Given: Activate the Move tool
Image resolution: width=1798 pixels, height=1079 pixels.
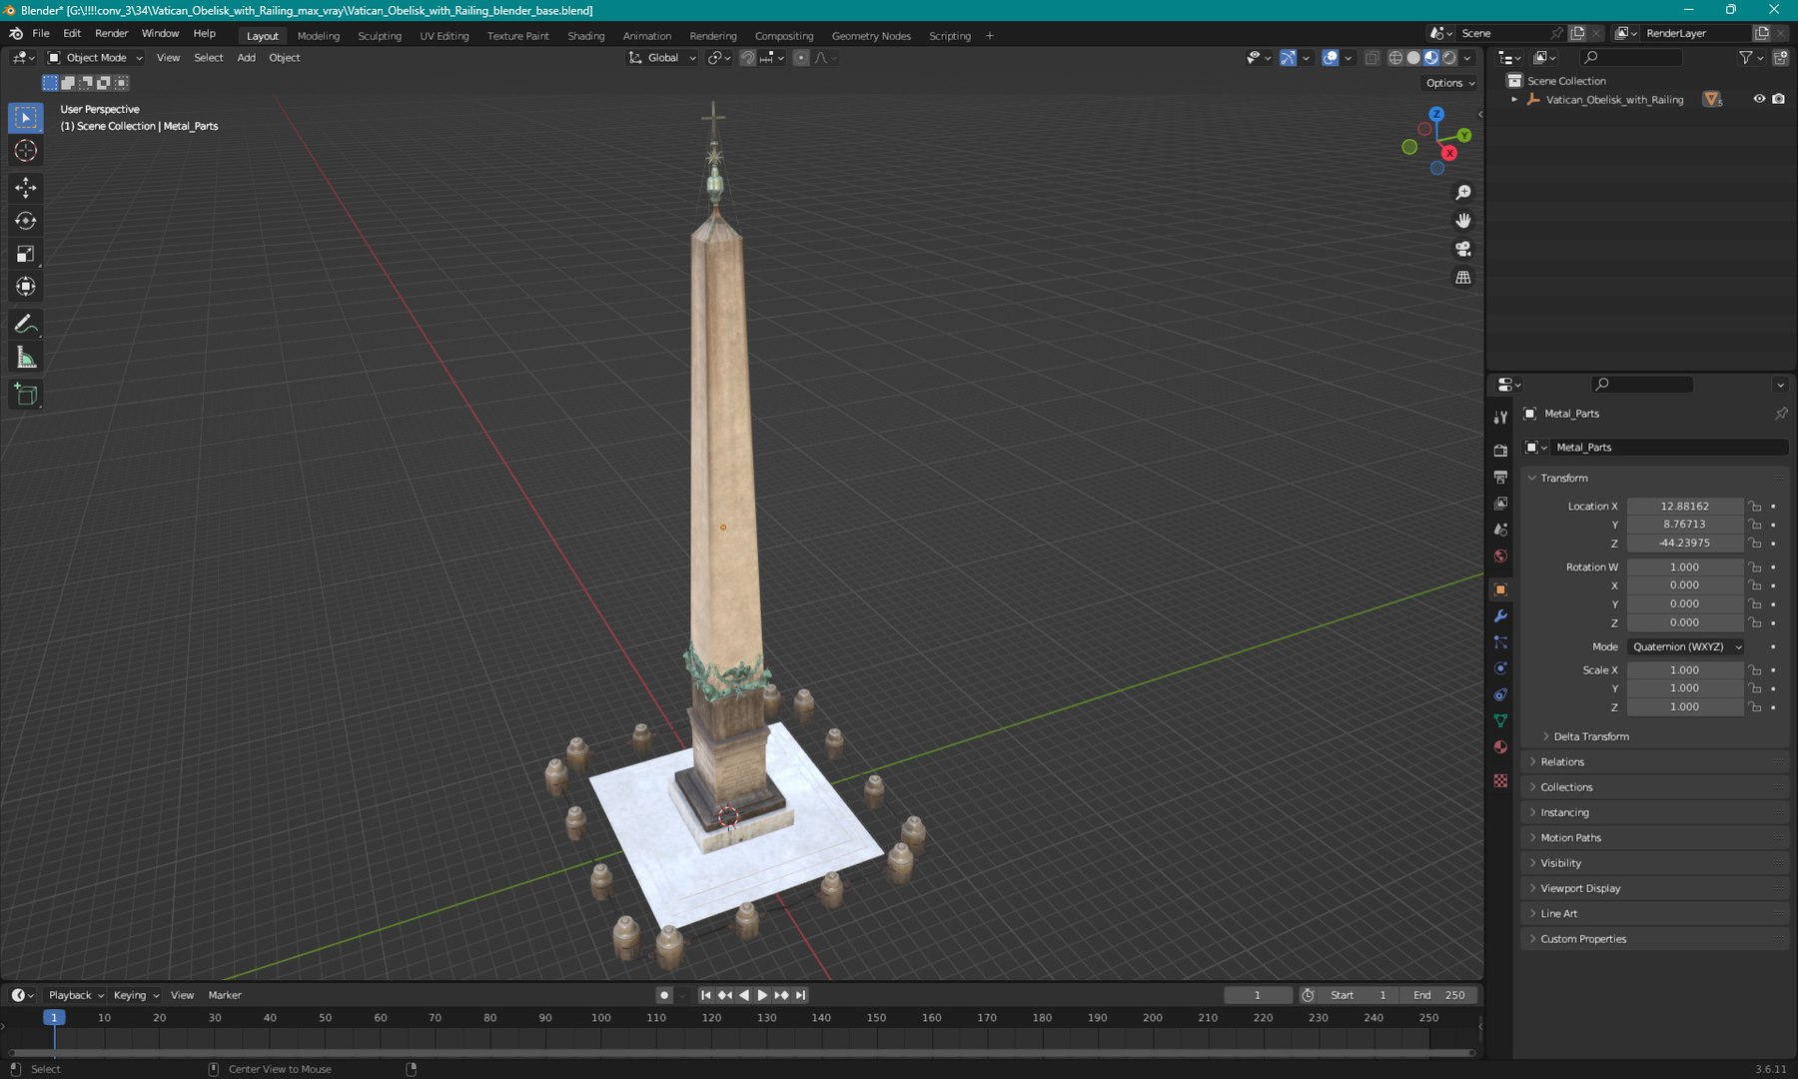Looking at the screenshot, I should click(x=26, y=188).
